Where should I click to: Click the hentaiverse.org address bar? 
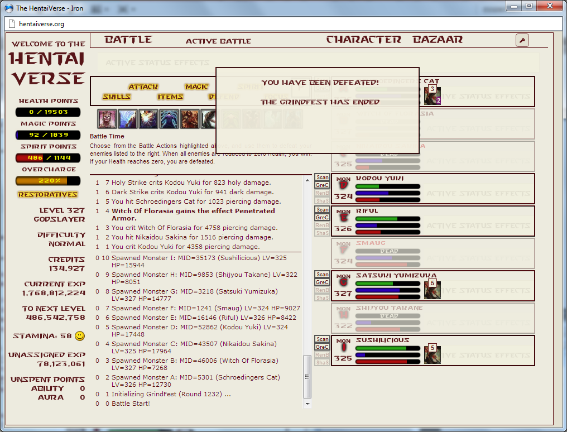[283, 24]
